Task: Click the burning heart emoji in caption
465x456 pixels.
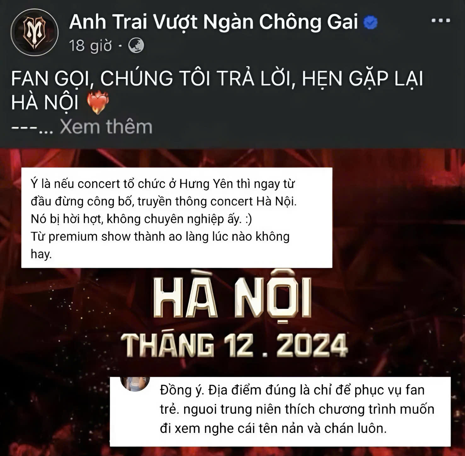Action: (98, 102)
